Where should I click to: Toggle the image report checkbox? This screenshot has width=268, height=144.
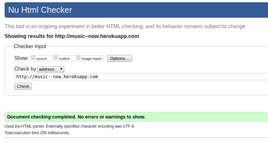coord(78,58)
